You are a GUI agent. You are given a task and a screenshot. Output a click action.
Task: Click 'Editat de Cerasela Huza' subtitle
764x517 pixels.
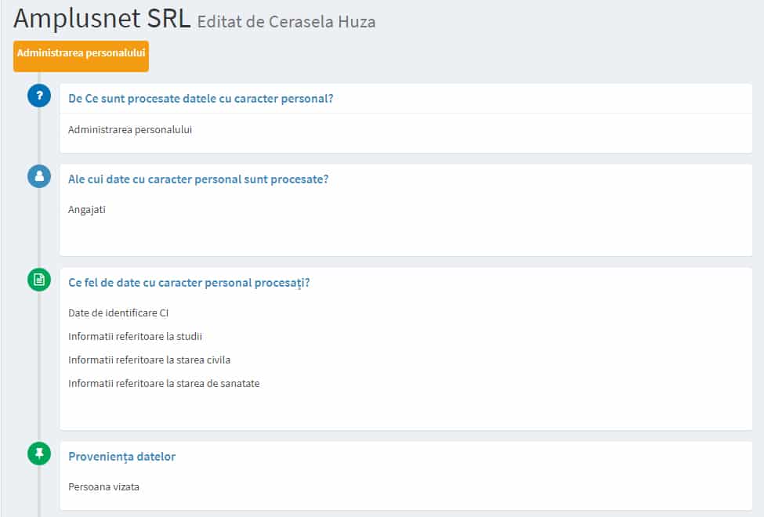click(286, 22)
